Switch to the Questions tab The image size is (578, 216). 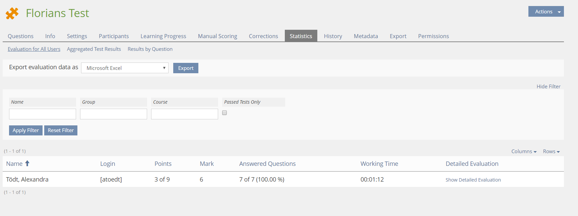click(x=21, y=36)
